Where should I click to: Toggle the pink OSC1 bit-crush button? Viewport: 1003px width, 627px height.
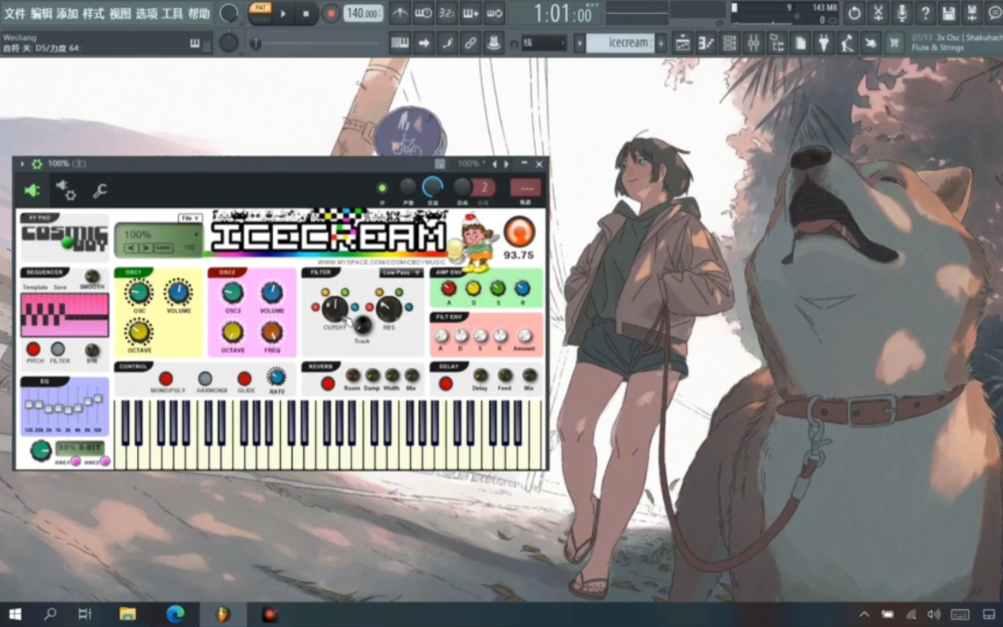(x=76, y=461)
